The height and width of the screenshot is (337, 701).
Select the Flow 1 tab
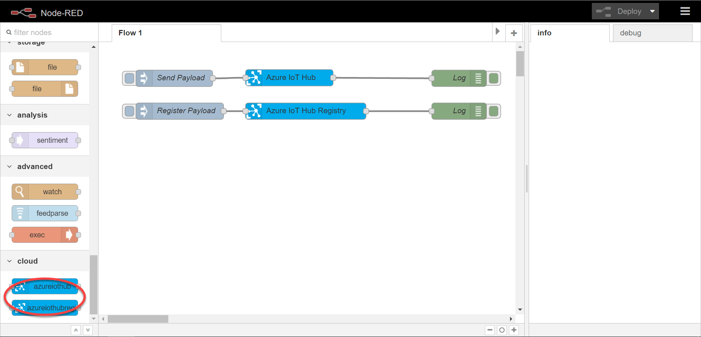click(x=130, y=32)
